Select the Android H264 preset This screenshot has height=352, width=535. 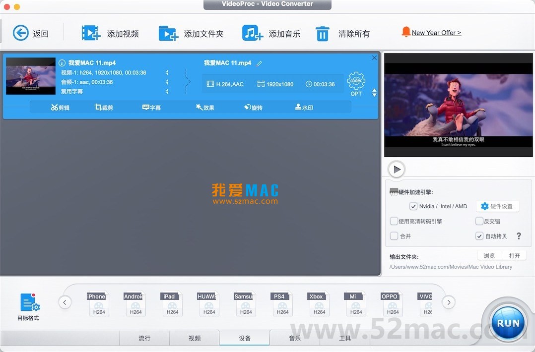(x=135, y=303)
